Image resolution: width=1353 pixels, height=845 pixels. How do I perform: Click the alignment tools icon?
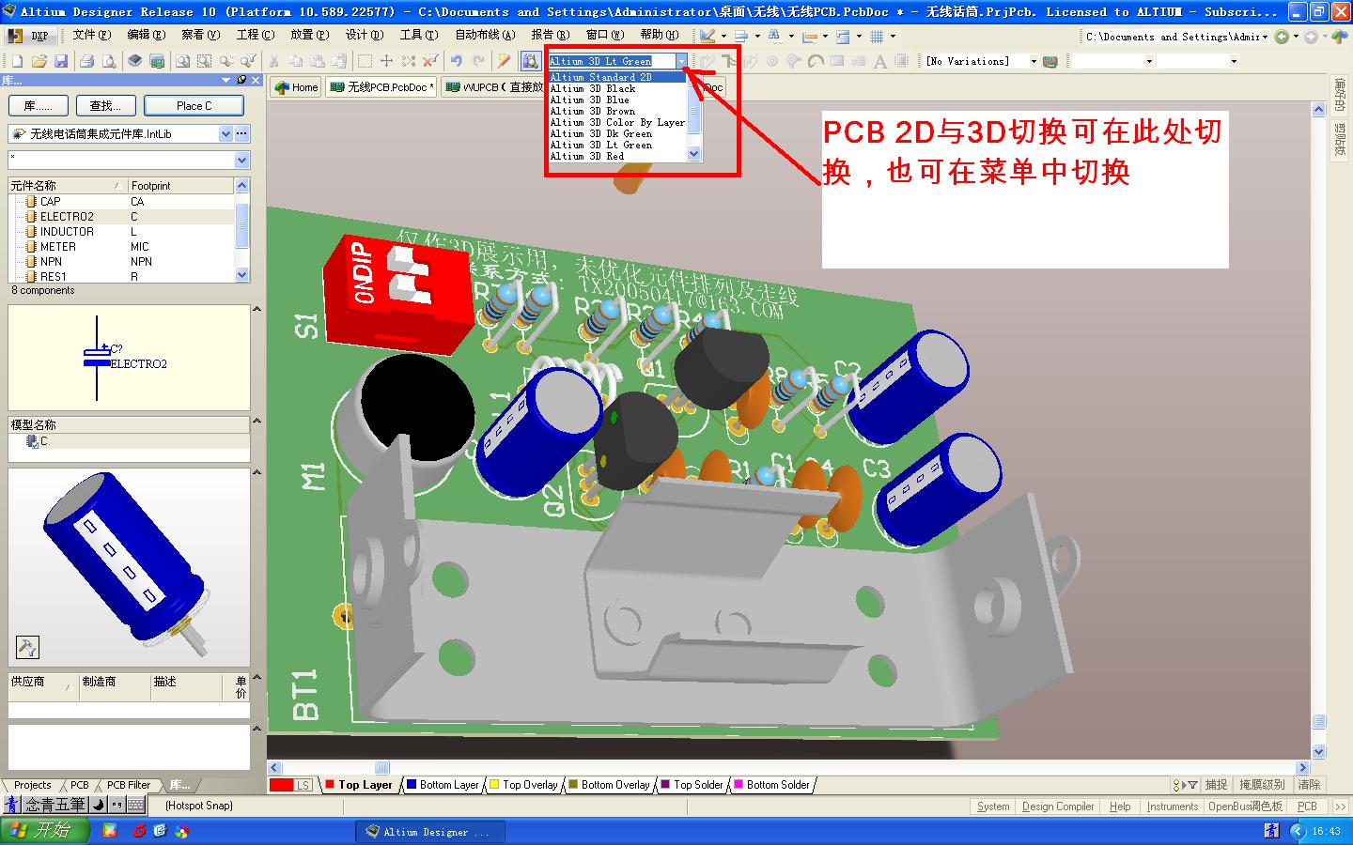[x=741, y=37]
